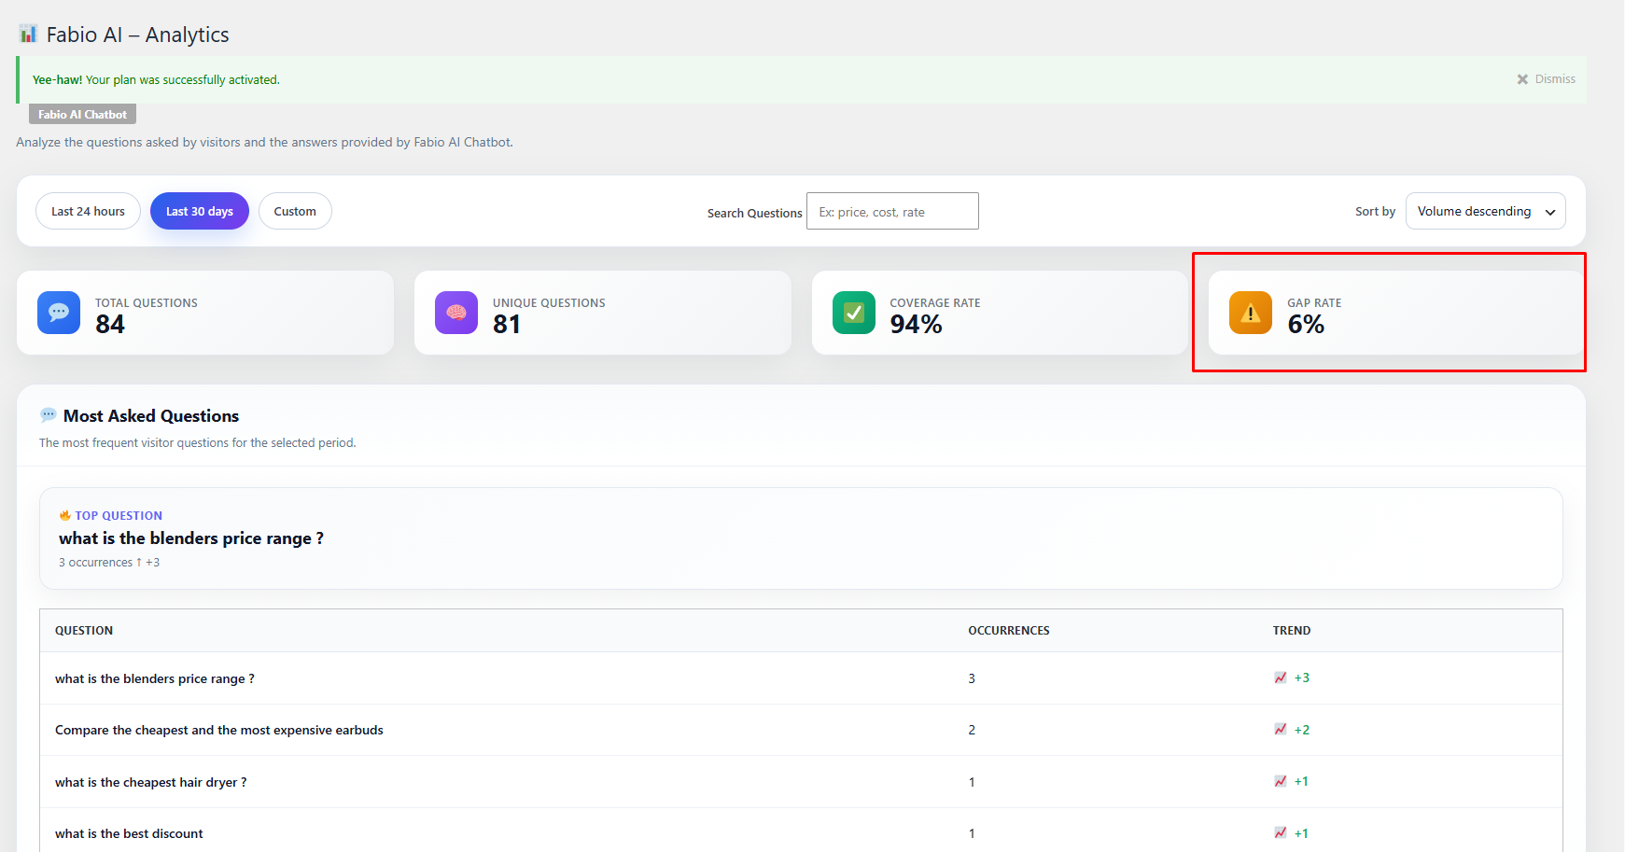The image size is (1625, 852).
Task: Click the TREND column header
Action: [x=1292, y=631]
